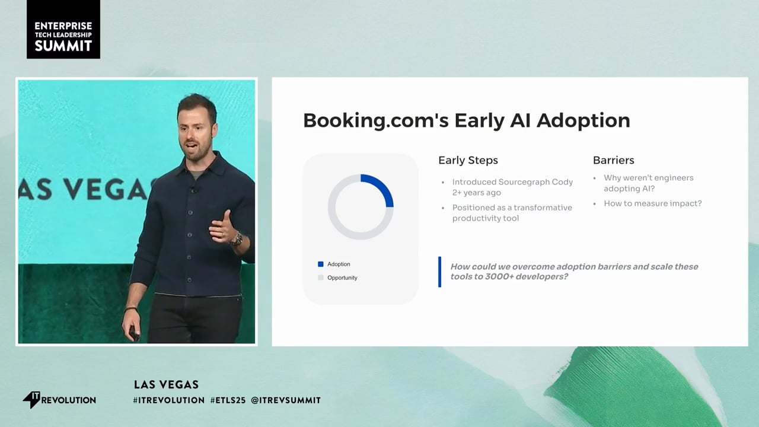Click the "Early Steps" heading
Image resolution: width=759 pixels, height=427 pixels.
468,160
